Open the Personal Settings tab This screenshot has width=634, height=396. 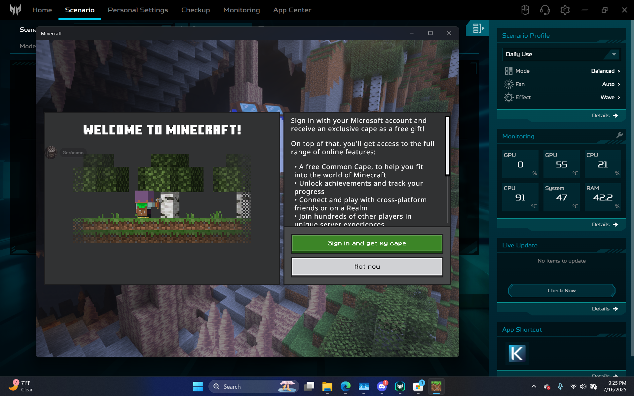click(x=138, y=10)
